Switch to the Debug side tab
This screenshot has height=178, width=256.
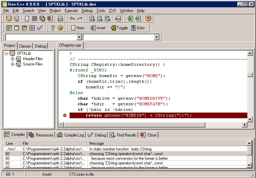coord(40,46)
